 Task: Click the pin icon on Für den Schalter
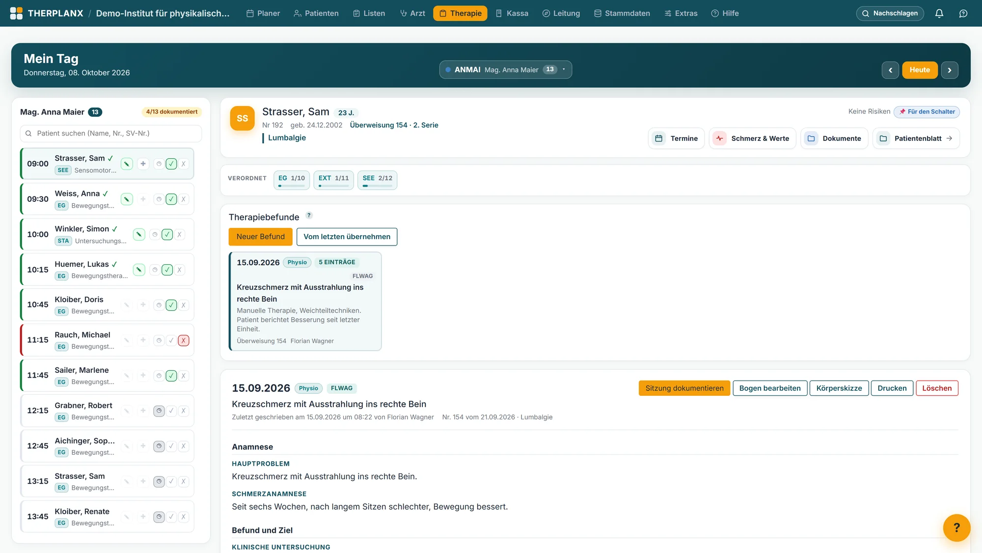coord(902,111)
